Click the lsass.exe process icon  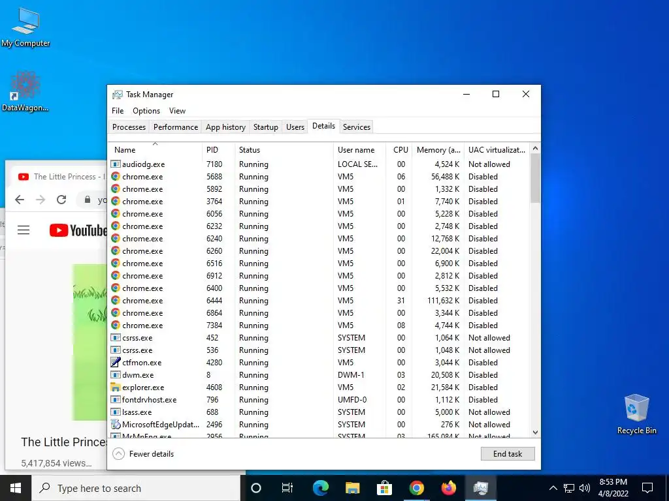coord(115,412)
